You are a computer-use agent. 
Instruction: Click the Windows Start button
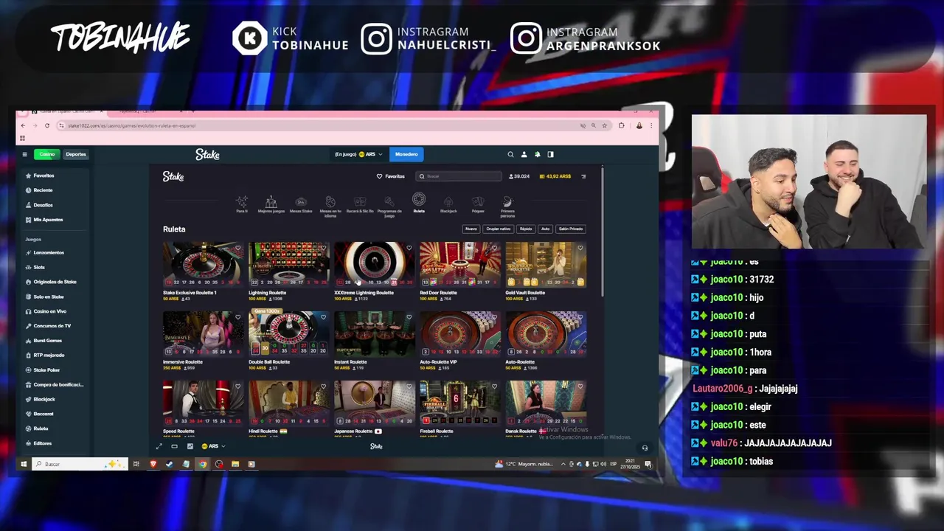tap(24, 464)
